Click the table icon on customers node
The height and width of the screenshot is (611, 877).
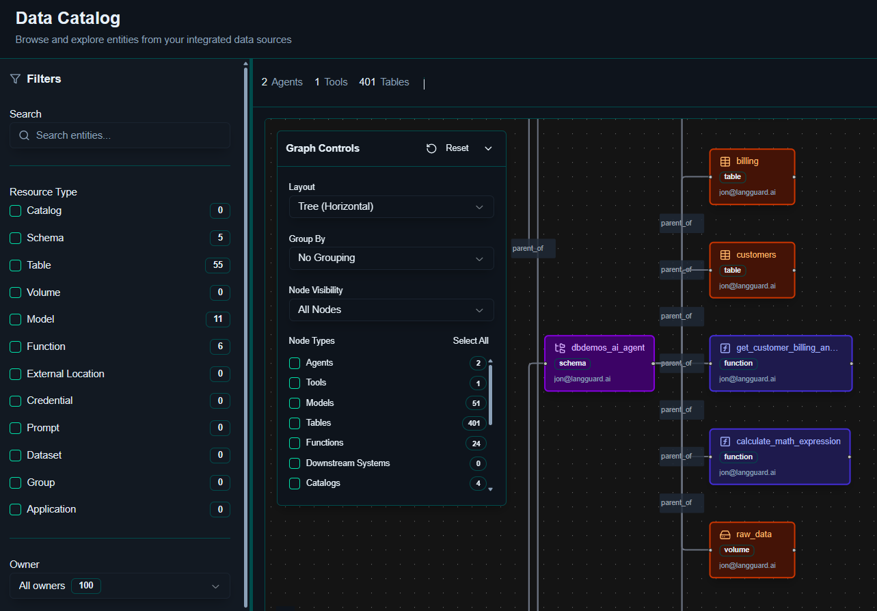coord(725,255)
